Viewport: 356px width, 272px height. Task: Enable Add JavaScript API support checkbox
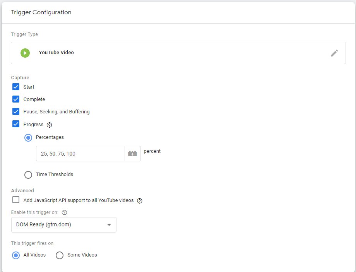pyautogui.click(x=16, y=200)
